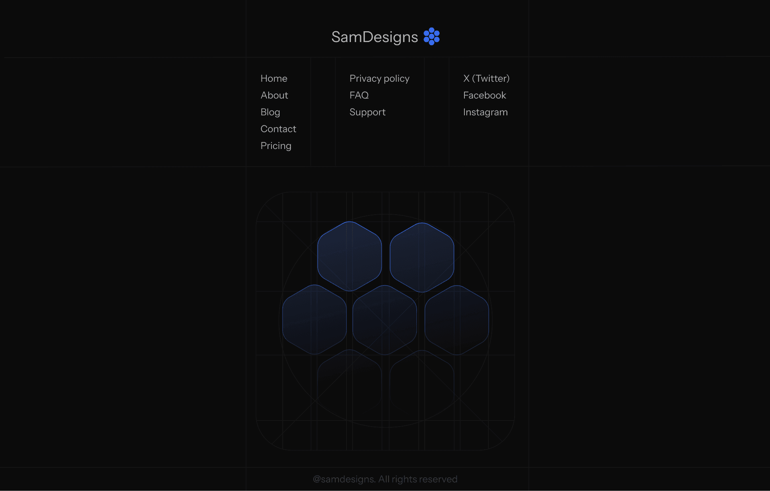Viewport: 770px width, 491px height.
Task: Open the Blog link
Action: [270, 112]
